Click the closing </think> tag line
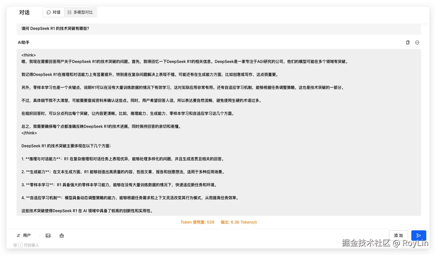This screenshot has width=436, height=255. click(29, 133)
